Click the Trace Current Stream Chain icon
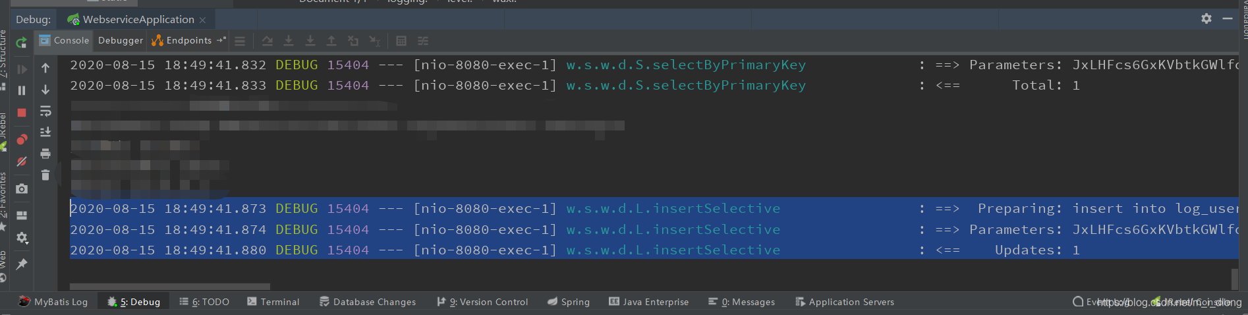Viewport: 1248px width, 315px height. pyautogui.click(x=423, y=41)
